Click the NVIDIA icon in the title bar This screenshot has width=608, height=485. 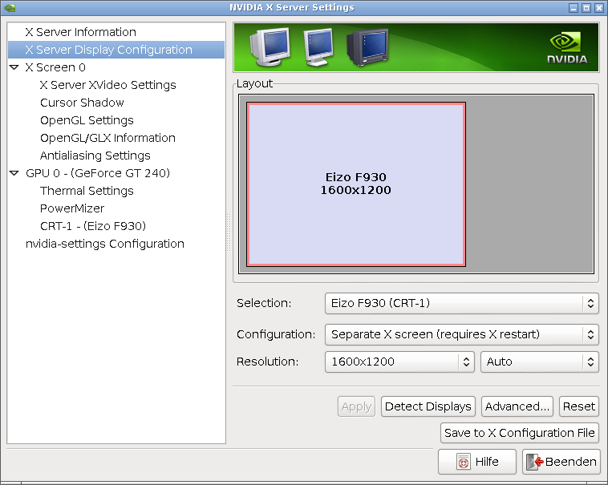point(10,8)
